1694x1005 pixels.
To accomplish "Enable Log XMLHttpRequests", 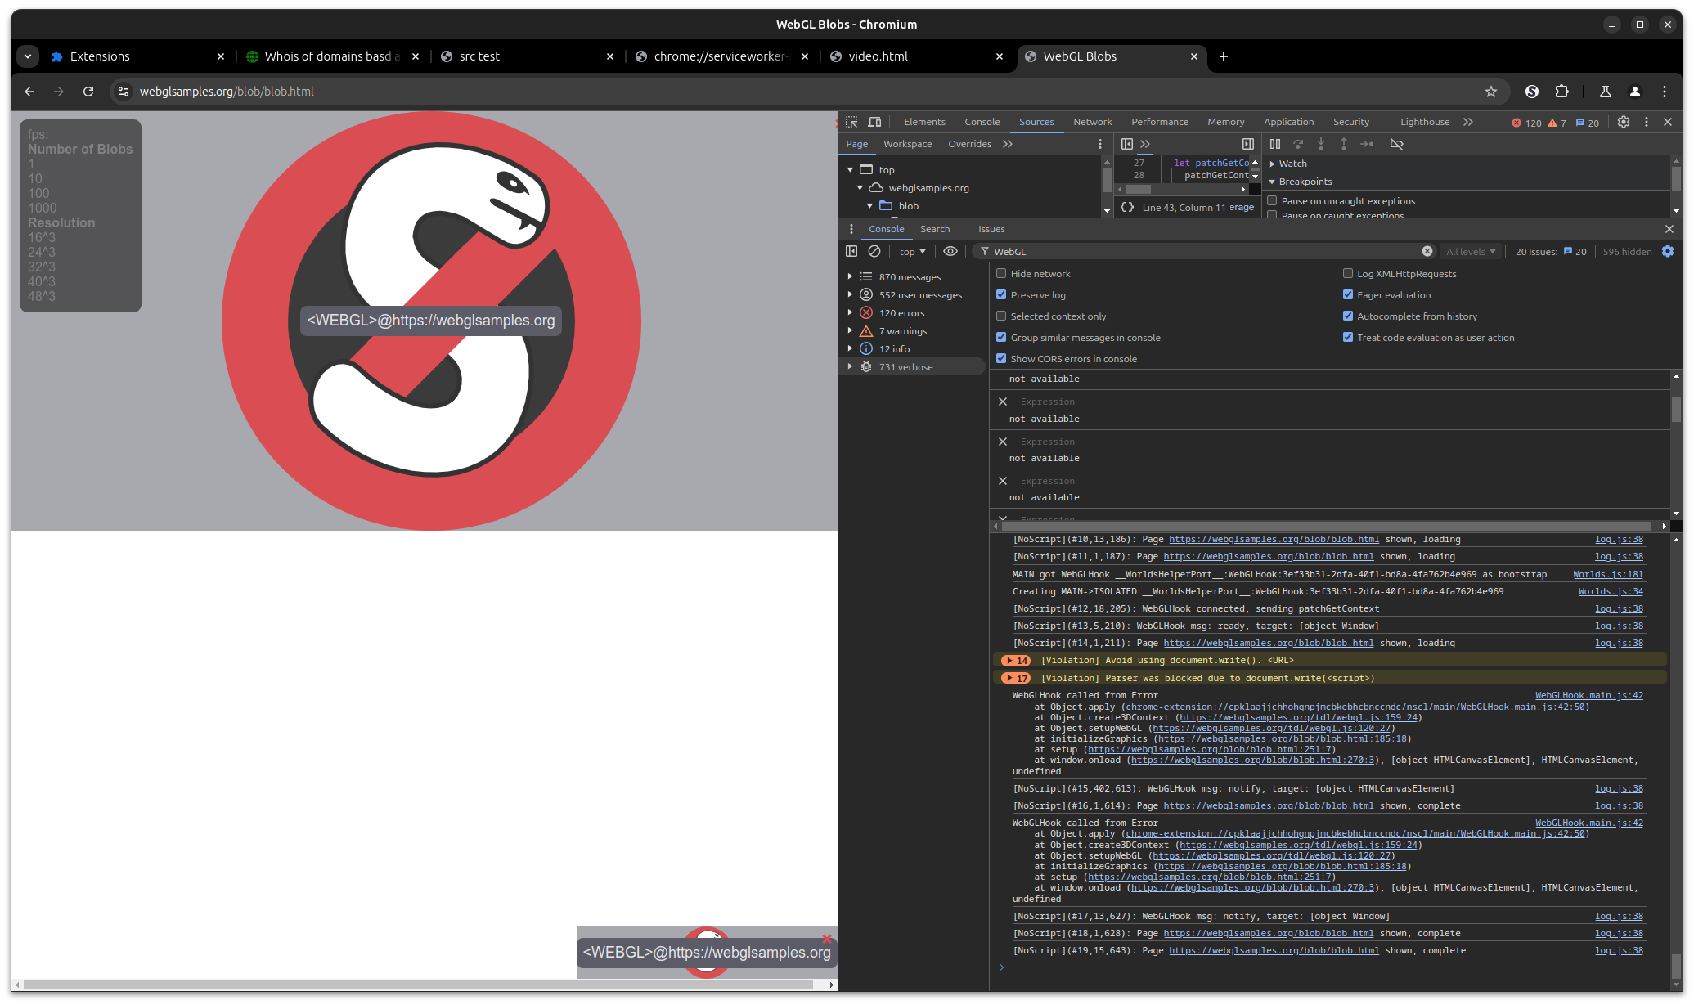I will (1348, 273).
